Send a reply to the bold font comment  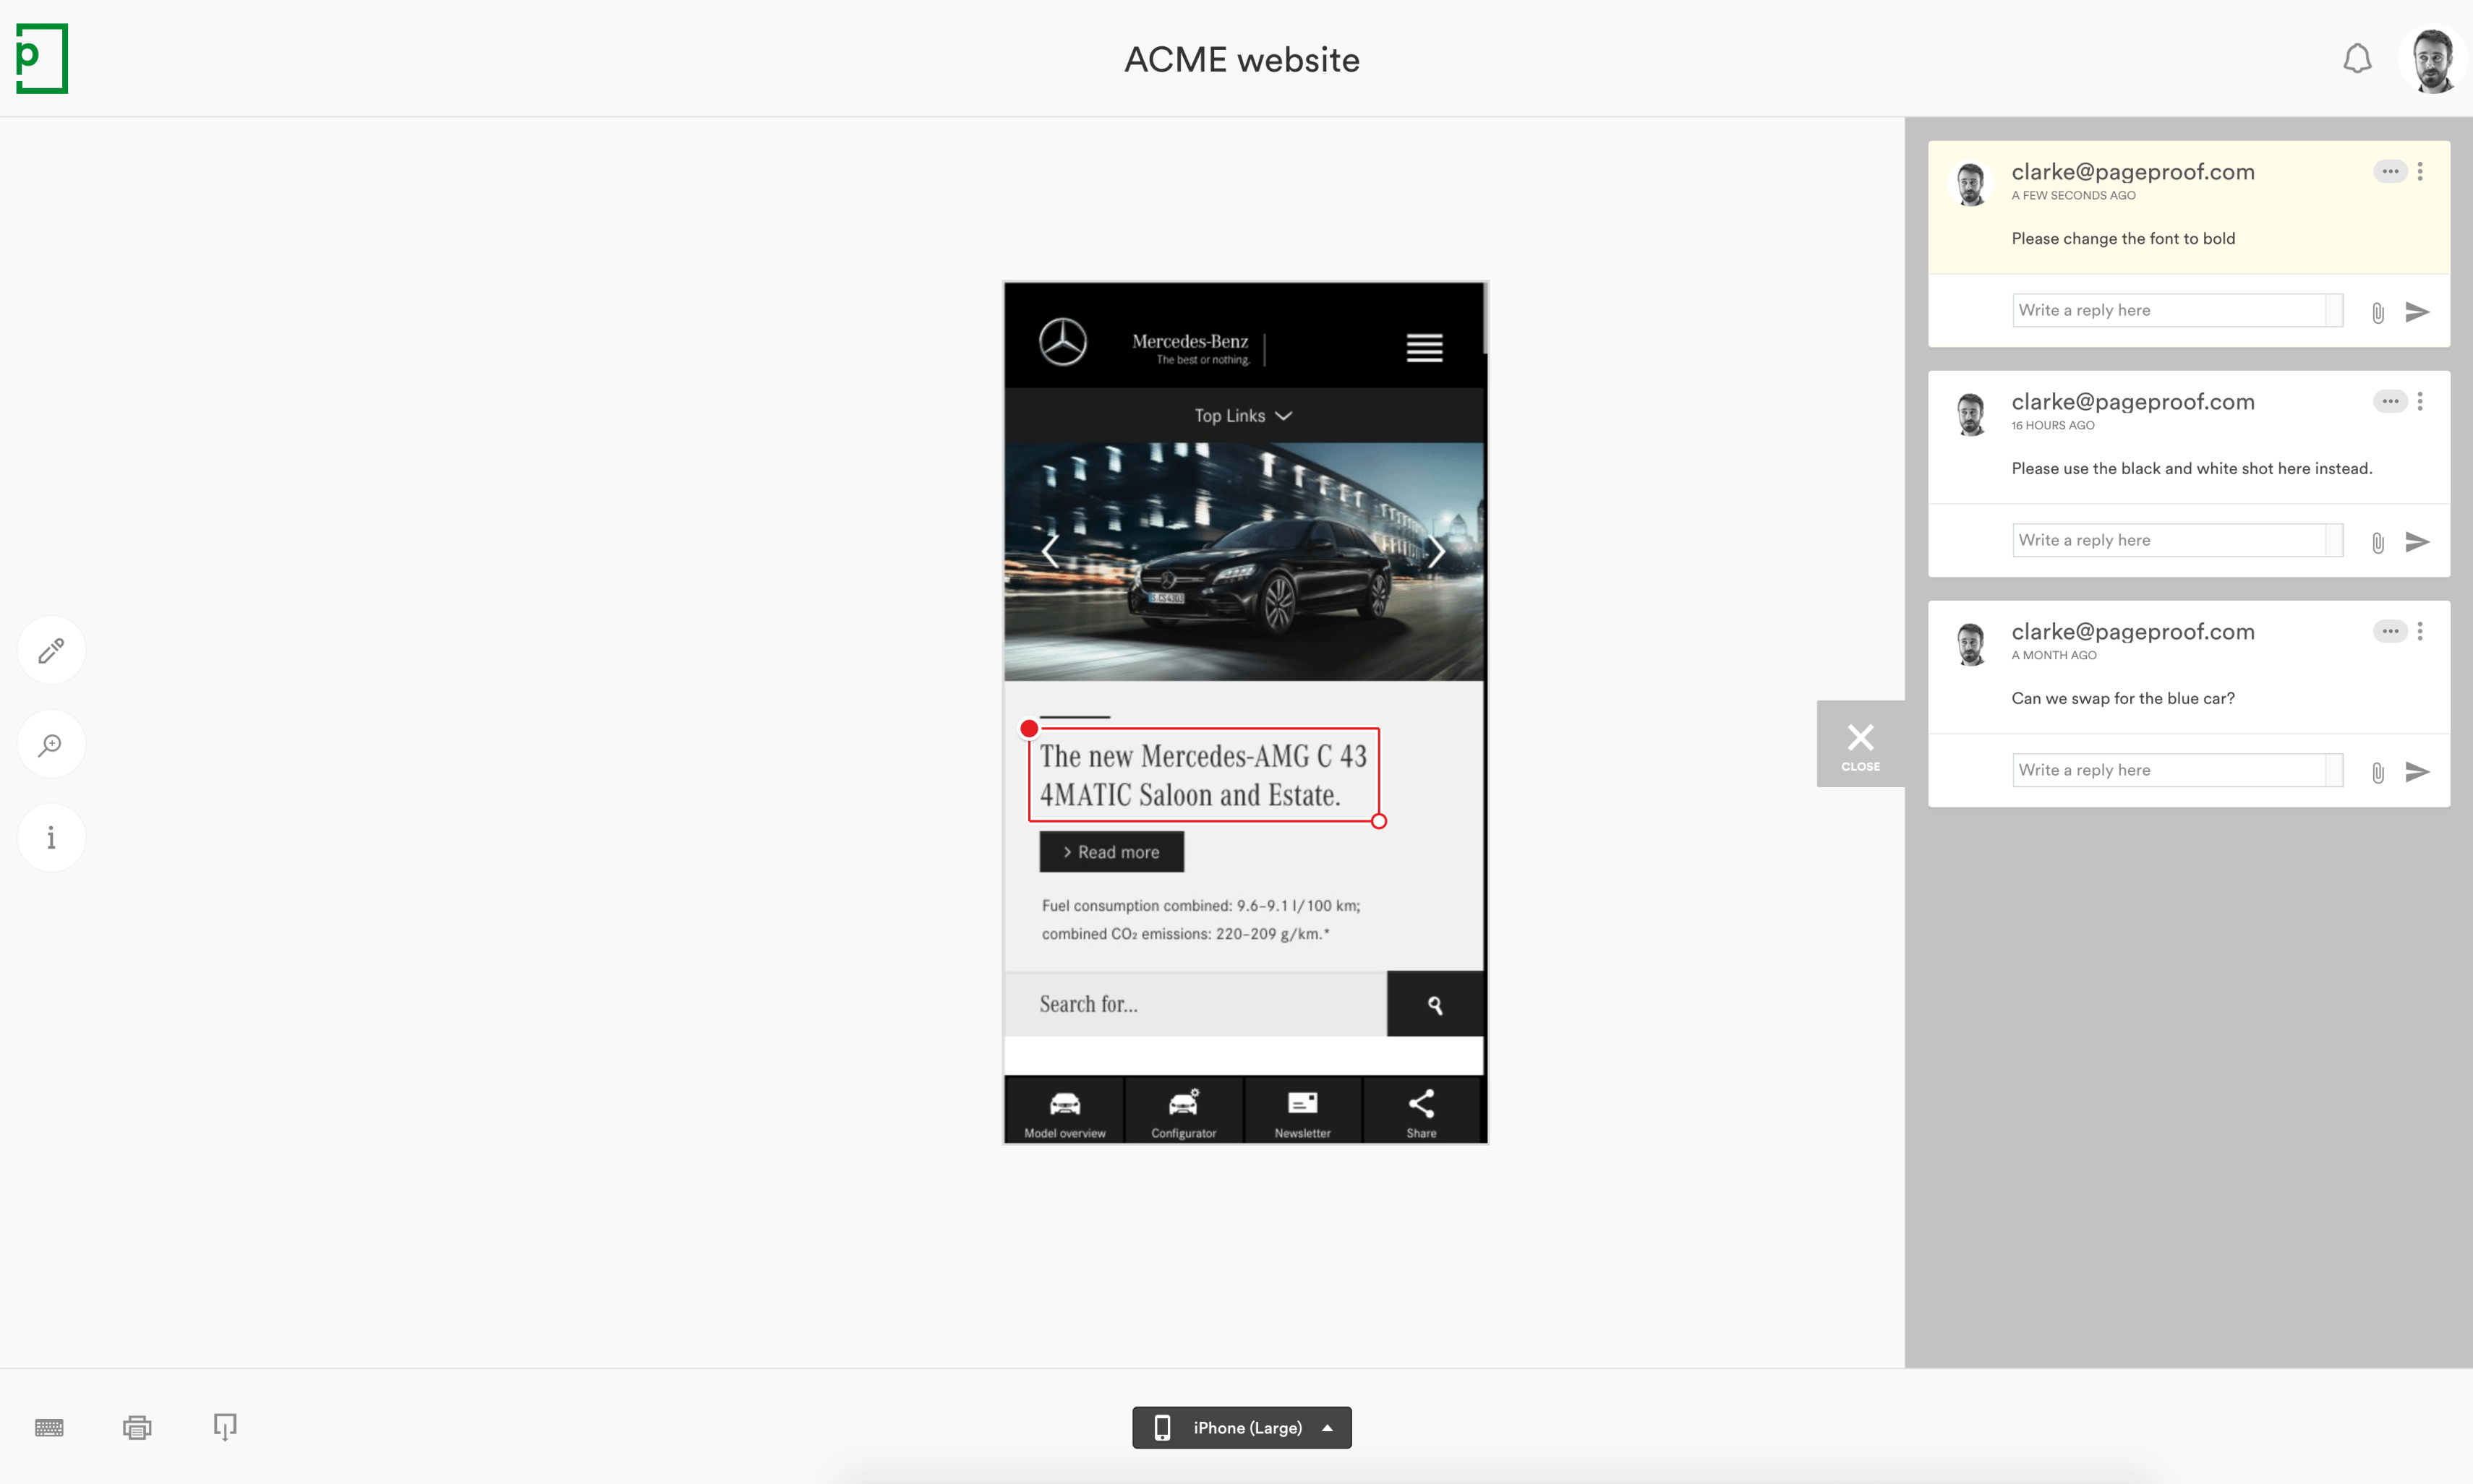coord(2418,312)
